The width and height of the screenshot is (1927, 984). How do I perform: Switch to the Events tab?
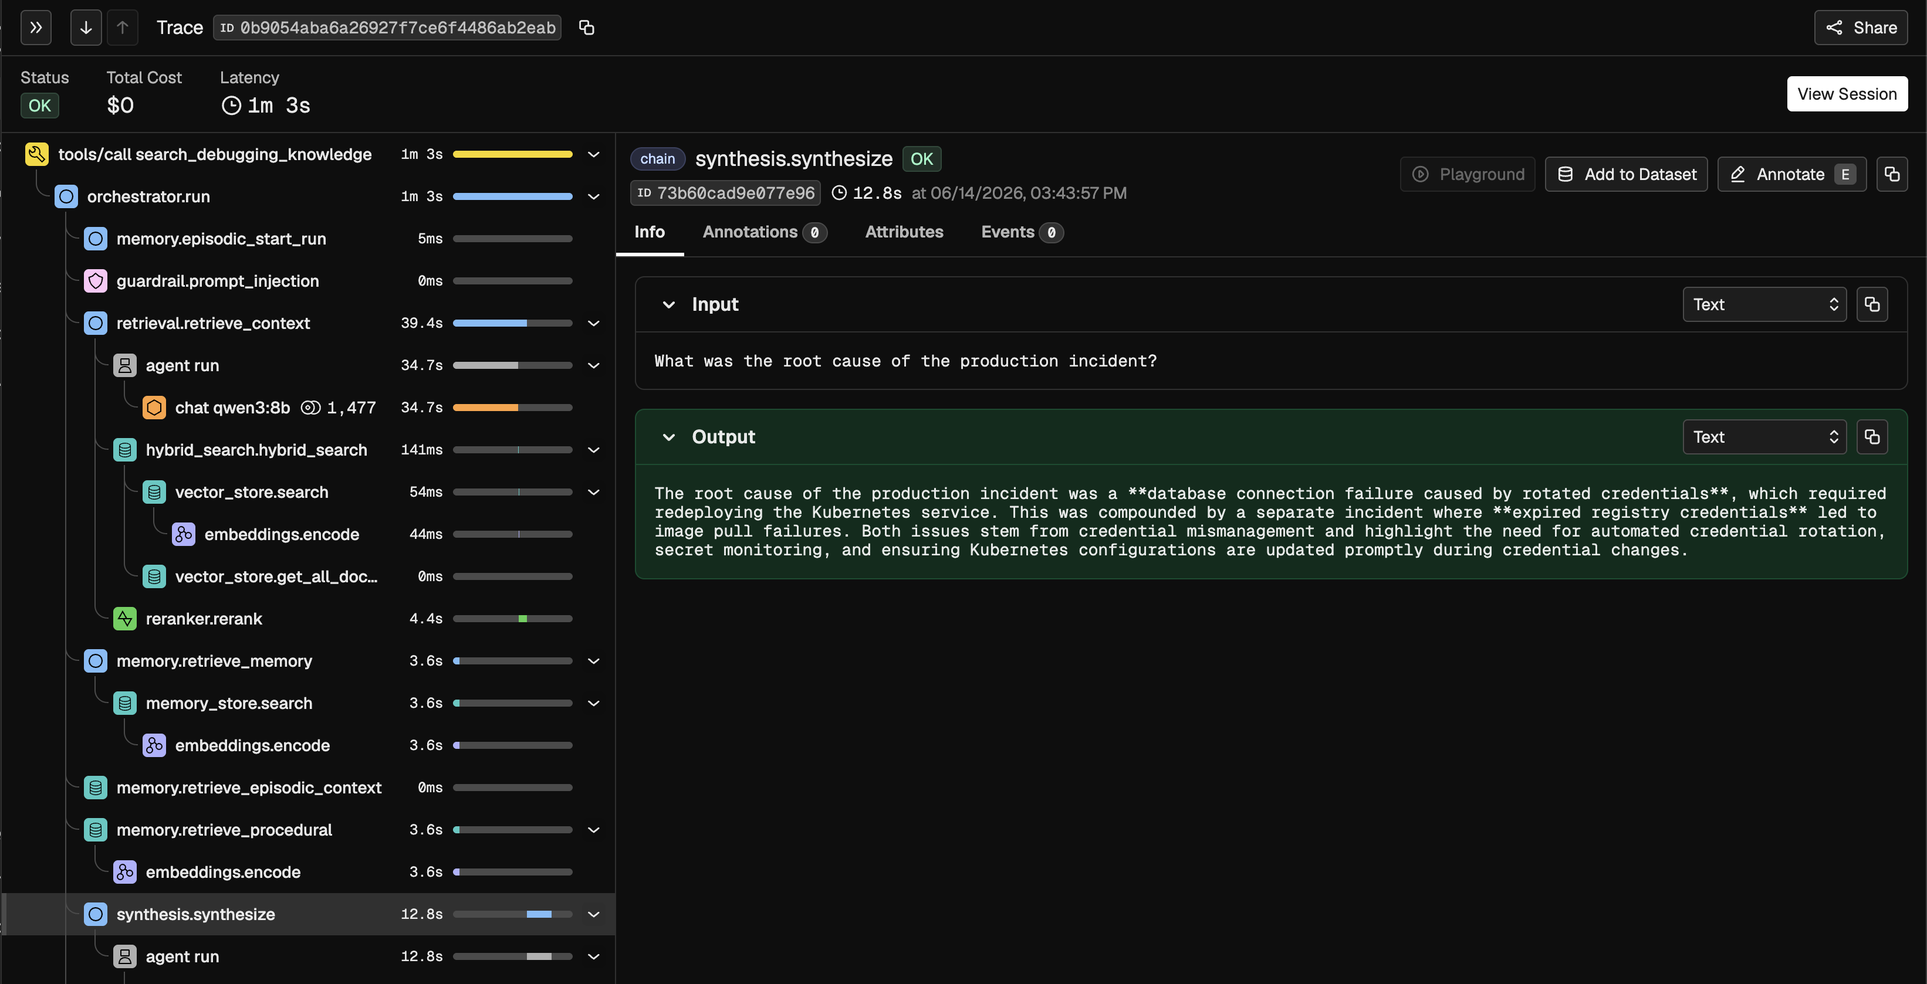[x=1022, y=232]
